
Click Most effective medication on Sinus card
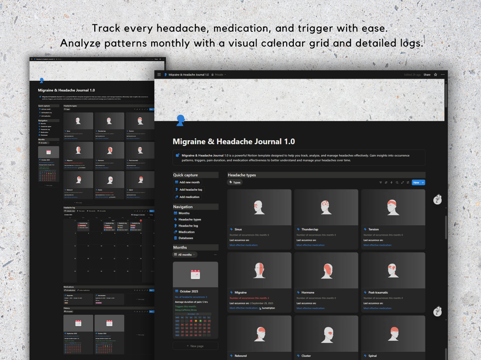click(244, 245)
